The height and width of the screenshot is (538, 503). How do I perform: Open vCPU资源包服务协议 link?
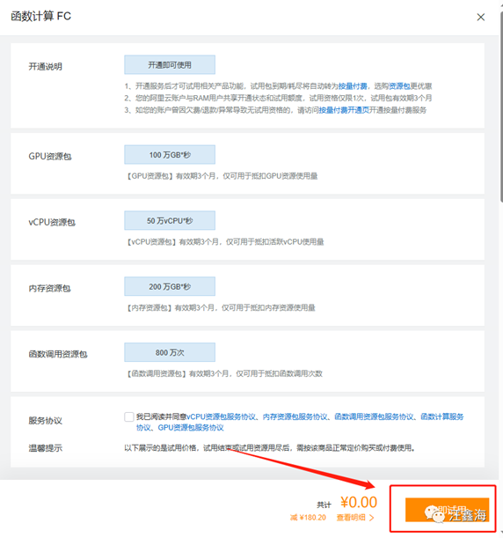point(221,416)
